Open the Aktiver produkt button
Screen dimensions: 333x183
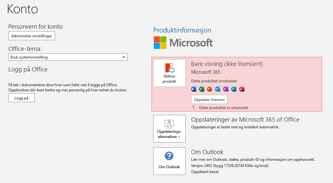pos(169,73)
